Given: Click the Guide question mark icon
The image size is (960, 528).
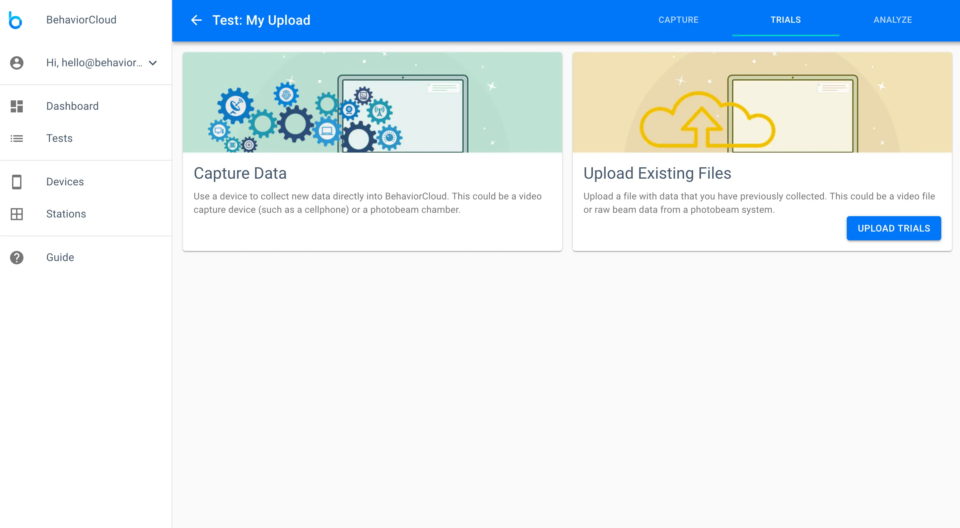Looking at the screenshot, I should (x=17, y=258).
